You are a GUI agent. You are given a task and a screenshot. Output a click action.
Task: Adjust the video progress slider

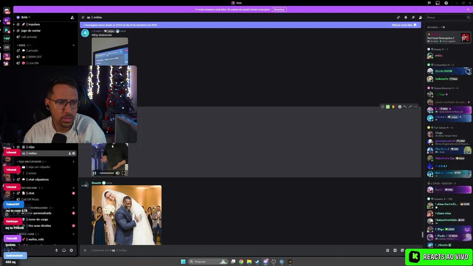[106, 173]
